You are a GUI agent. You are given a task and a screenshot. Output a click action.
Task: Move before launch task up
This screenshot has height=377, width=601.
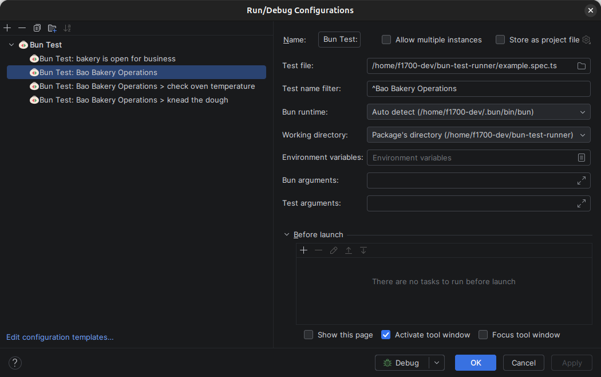(349, 250)
